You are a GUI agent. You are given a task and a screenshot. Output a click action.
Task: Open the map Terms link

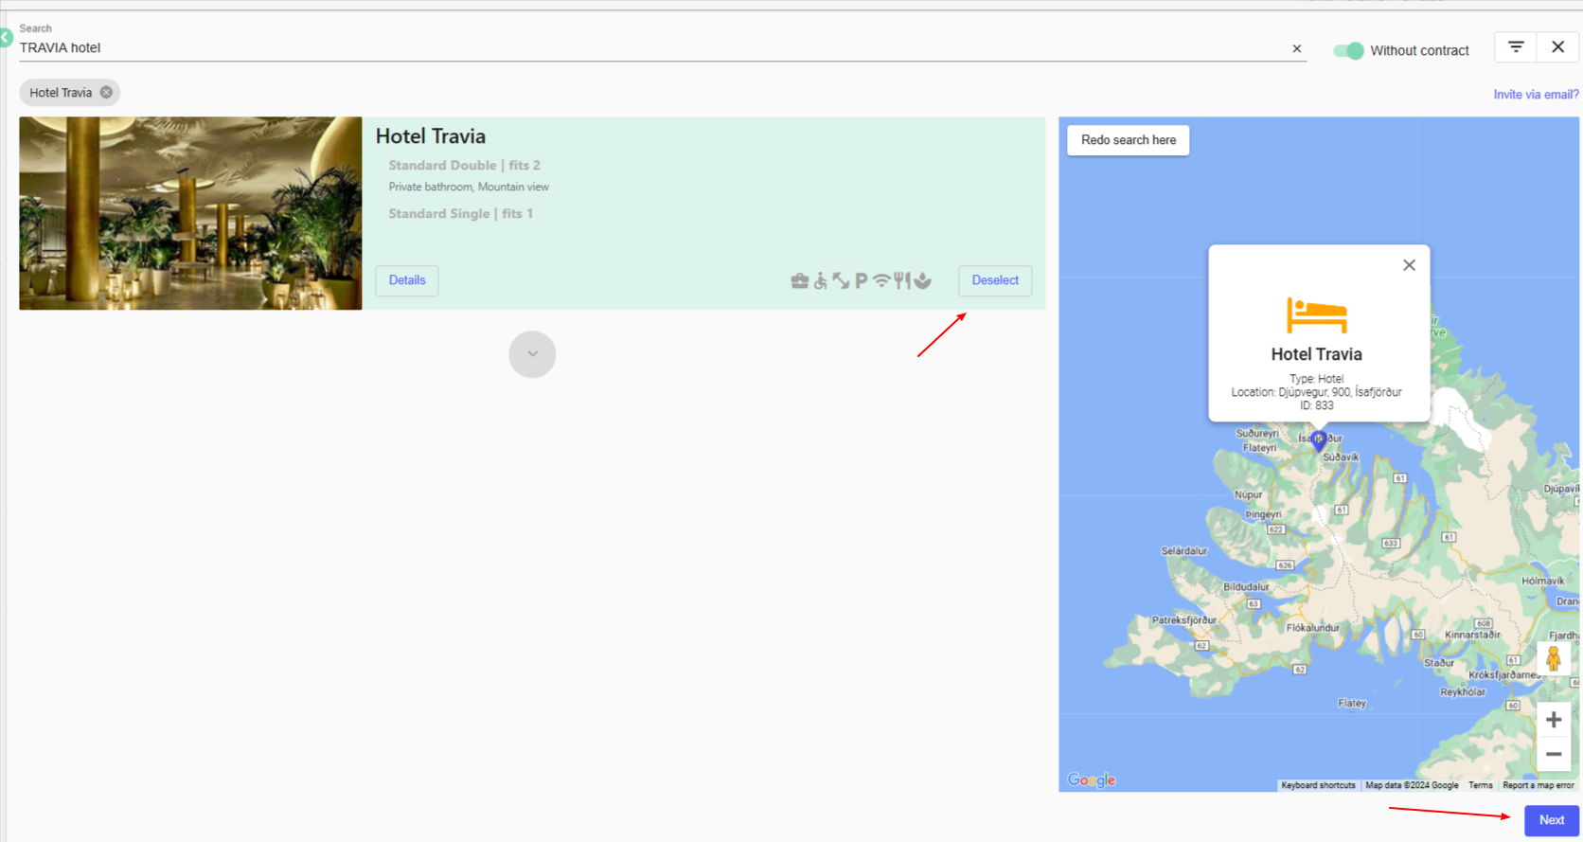point(1480,785)
